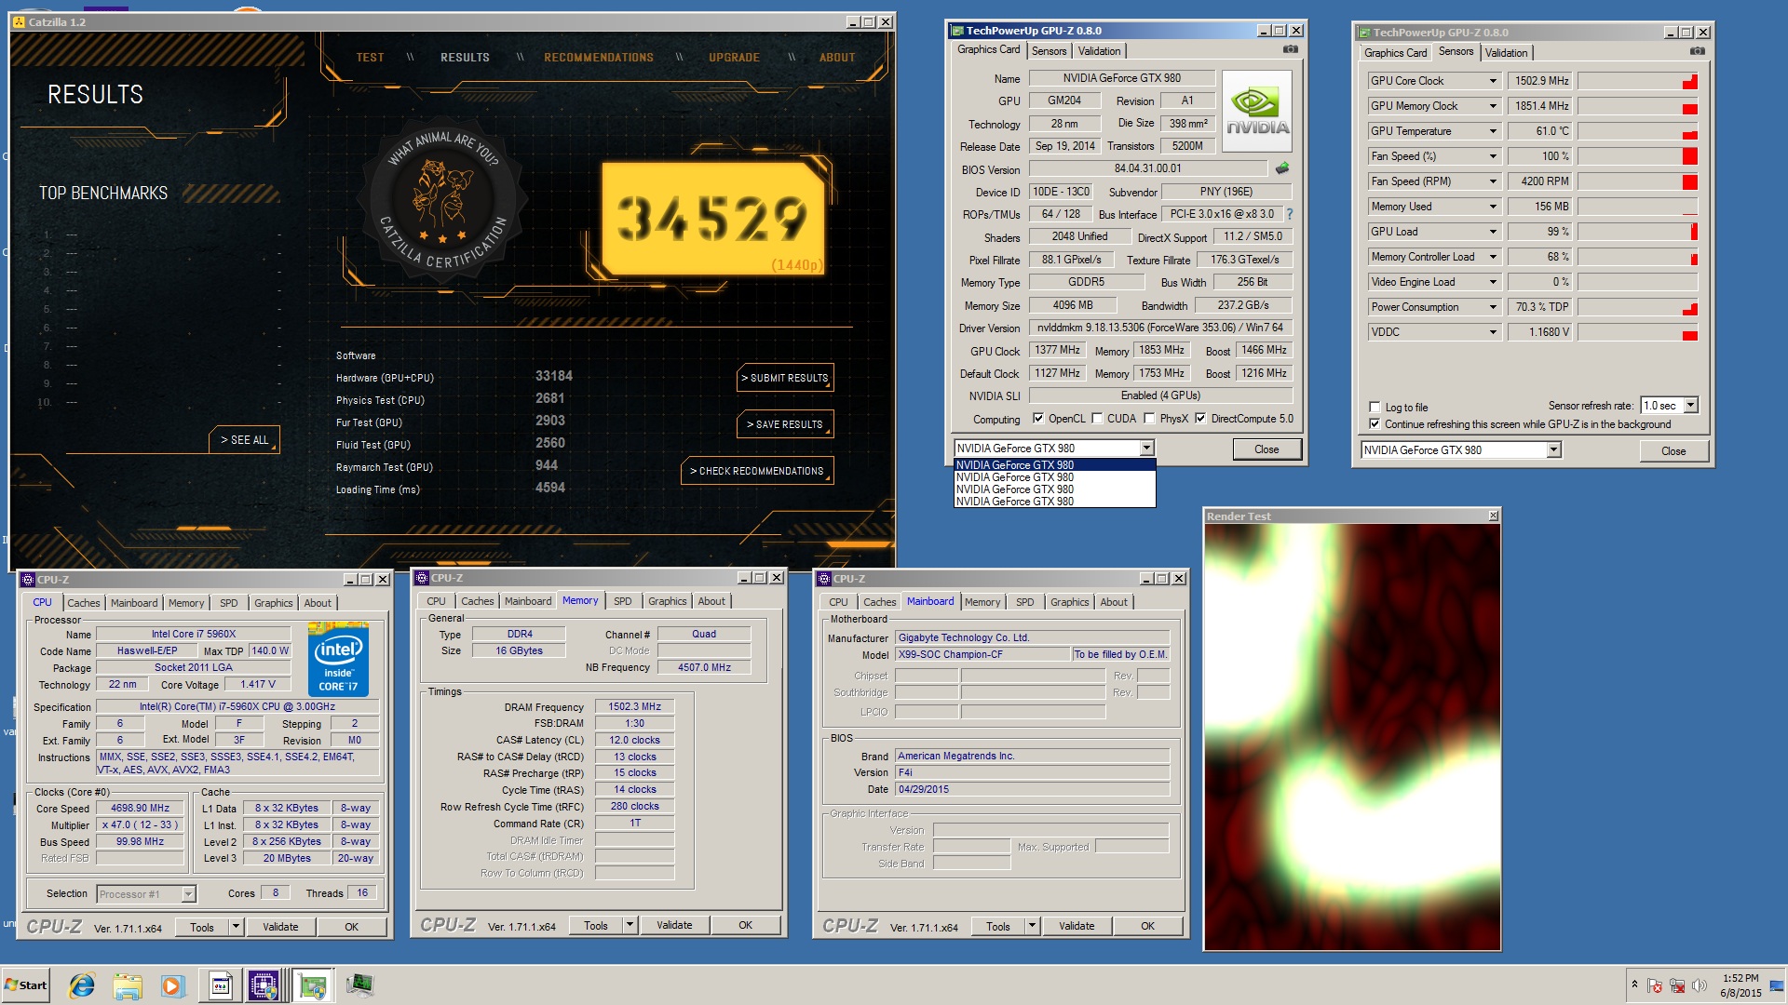1788x1005 pixels.
Task: Click the Fan Speed (%) sensor graph
Action: (x=1637, y=156)
